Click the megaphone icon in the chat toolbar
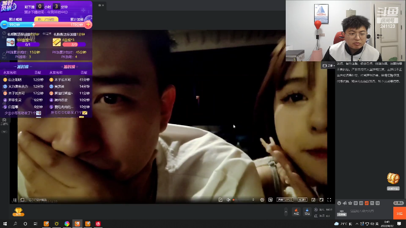 tap(345, 203)
